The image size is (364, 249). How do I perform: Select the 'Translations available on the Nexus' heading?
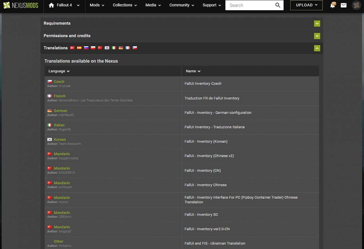point(81,61)
